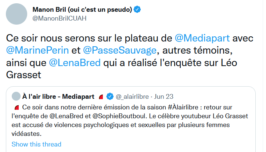Viewport: 266px width, 152px height.
Task: Click the red icon starting the quoted text
Action: point(16,108)
